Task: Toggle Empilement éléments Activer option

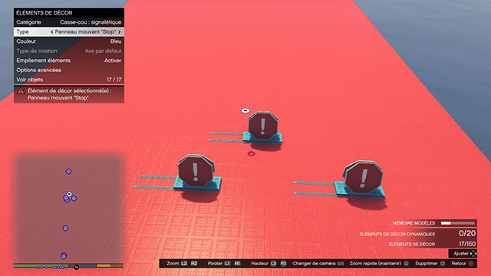Action: pos(69,61)
